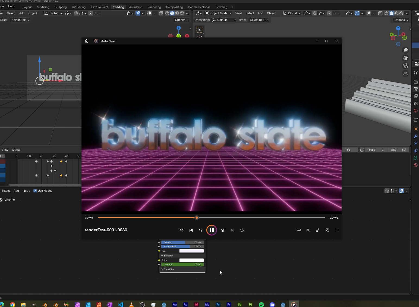Click the Options button in viewport header
This screenshot has width=419, height=307.
click(x=401, y=20)
